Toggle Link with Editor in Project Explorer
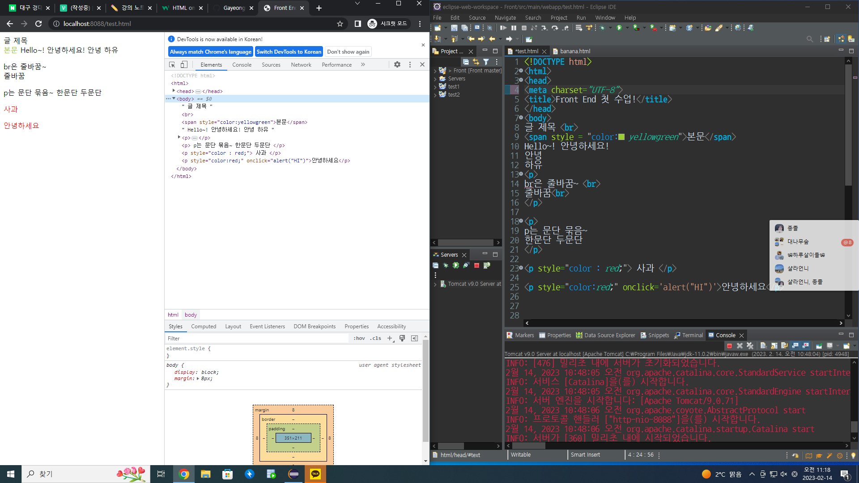The image size is (859, 483). [476, 62]
